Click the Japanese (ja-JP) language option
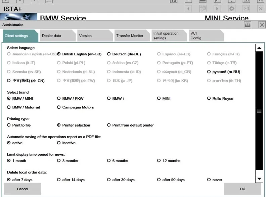The image size is (266, 197). tap(120, 81)
